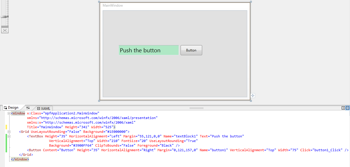The height and width of the screenshot is (167, 350).
Task: Click the green modified-lines indicator in the margin
Action: click(6, 143)
